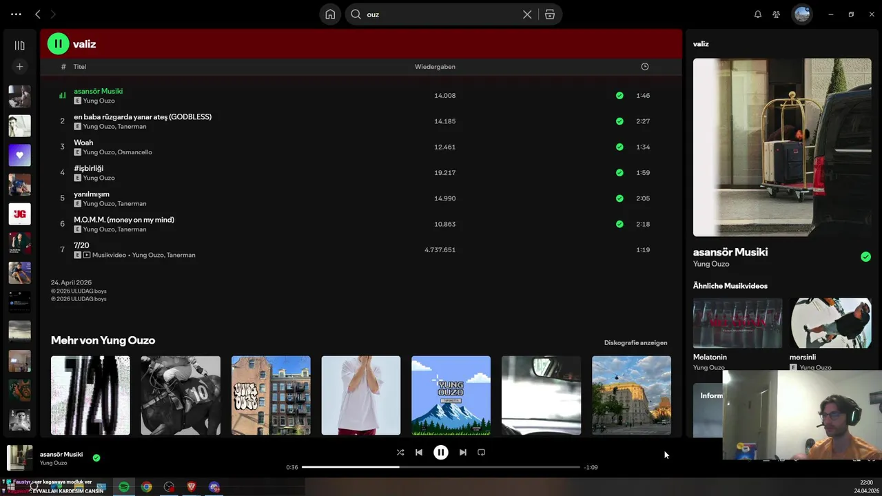The image size is (882, 496).
Task: Click the music video icon on 7/20 row
Action: pos(87,255)
